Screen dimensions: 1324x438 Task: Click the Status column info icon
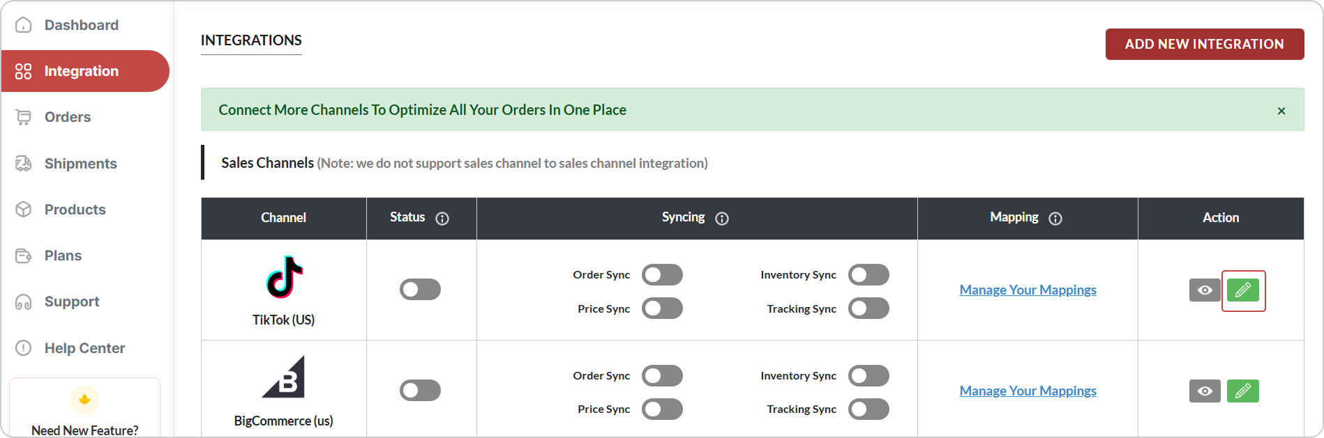click(x=442, y=219)
